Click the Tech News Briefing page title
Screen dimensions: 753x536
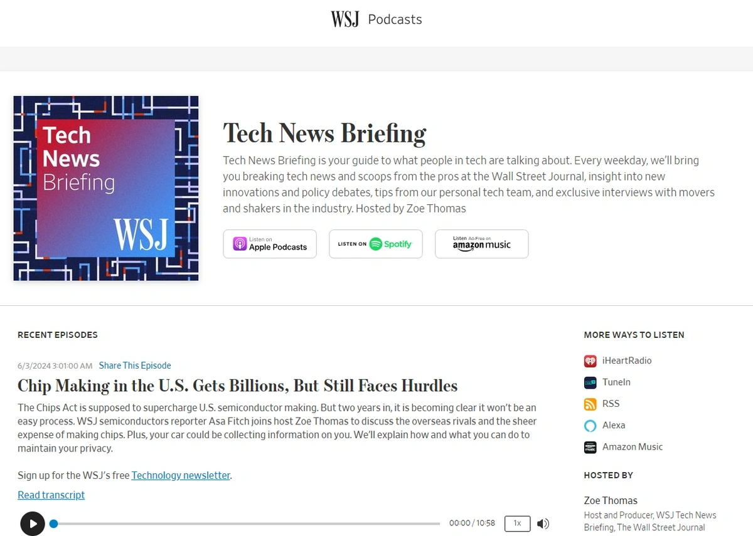pyautogui.click(x=324, y=133)
